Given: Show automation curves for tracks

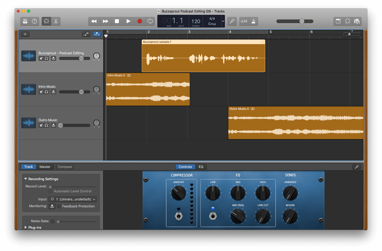Looking at the screenshot, I should pyautogui.click(x=86, y=34).
